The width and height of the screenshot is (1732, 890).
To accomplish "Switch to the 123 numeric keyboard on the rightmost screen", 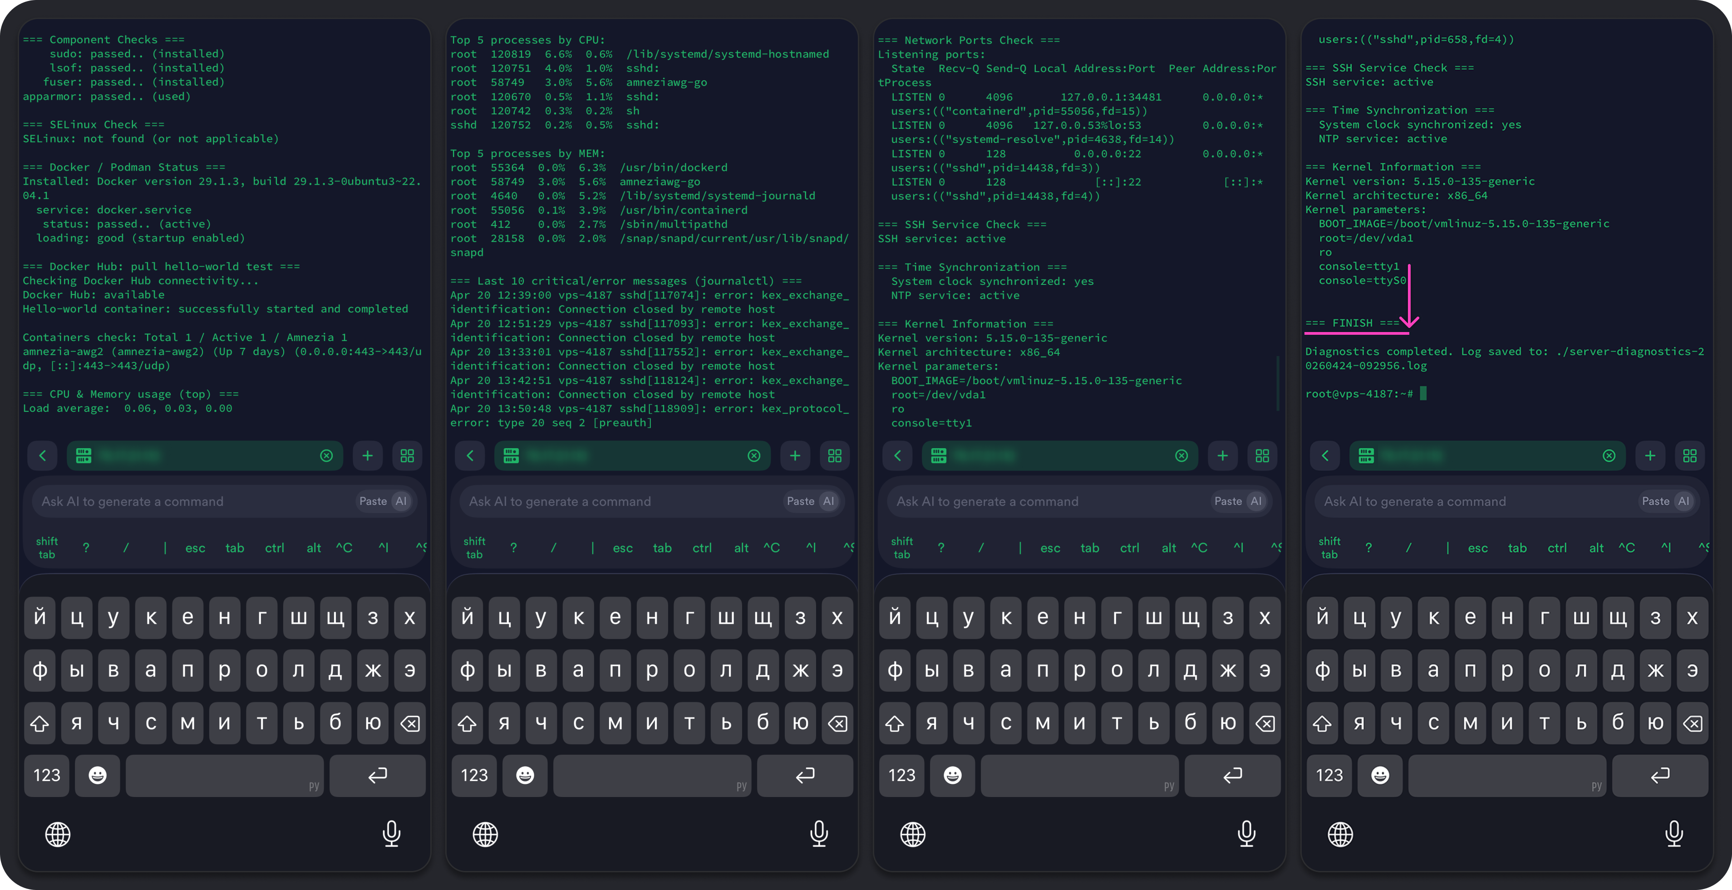I will (1329, 775).
